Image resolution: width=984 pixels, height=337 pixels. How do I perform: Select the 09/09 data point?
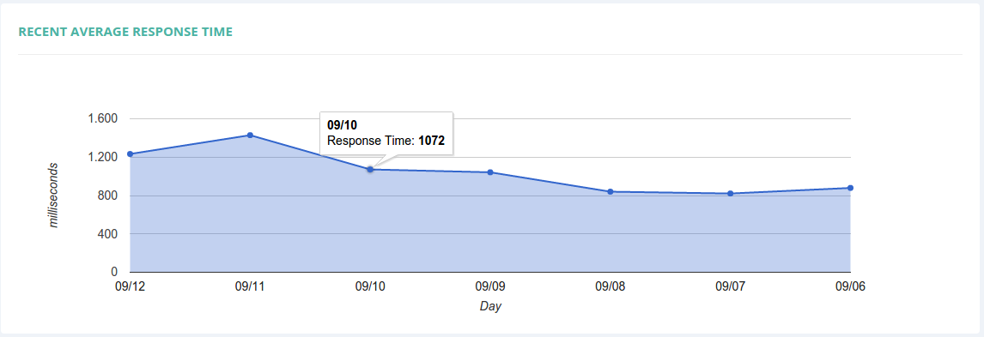click(x=490, y=172)
